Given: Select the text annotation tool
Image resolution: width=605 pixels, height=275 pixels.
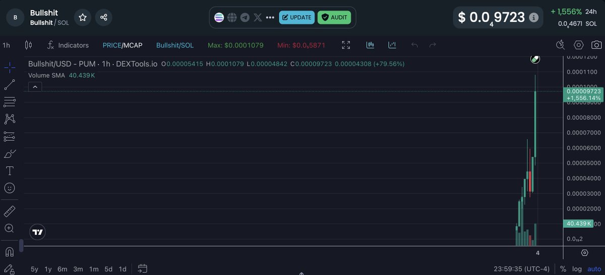Looking at the screenshot, I should coord(10,171).
